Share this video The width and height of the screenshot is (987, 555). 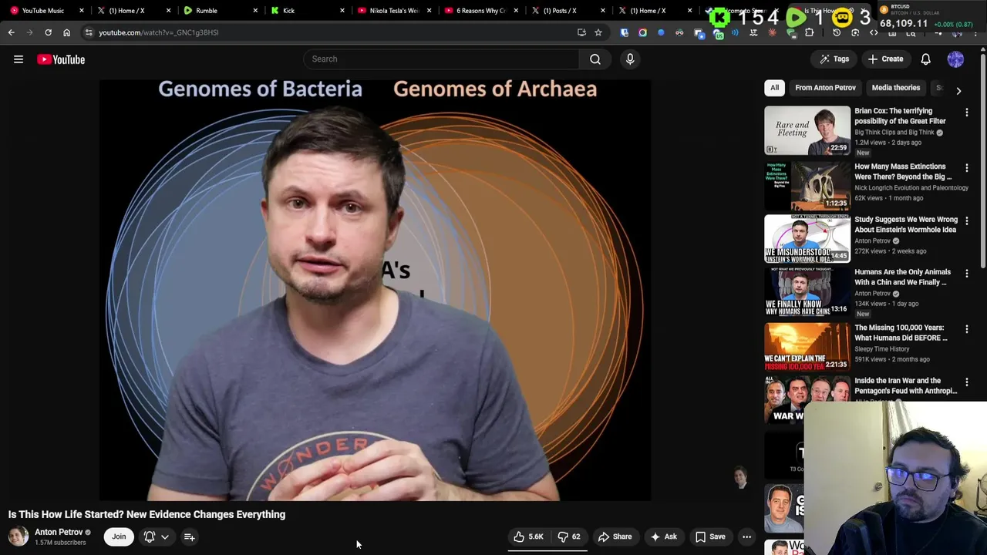coord(615,536)
